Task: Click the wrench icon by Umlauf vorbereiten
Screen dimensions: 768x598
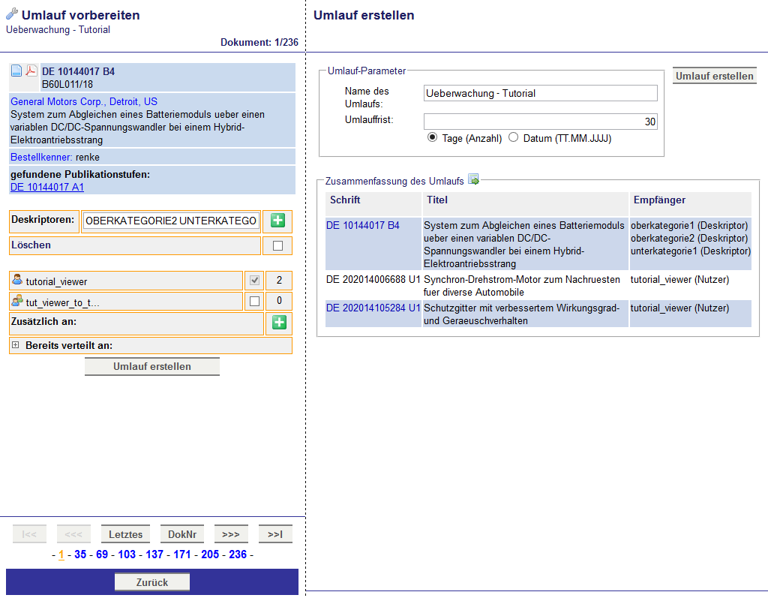Action: coord(12,14)
